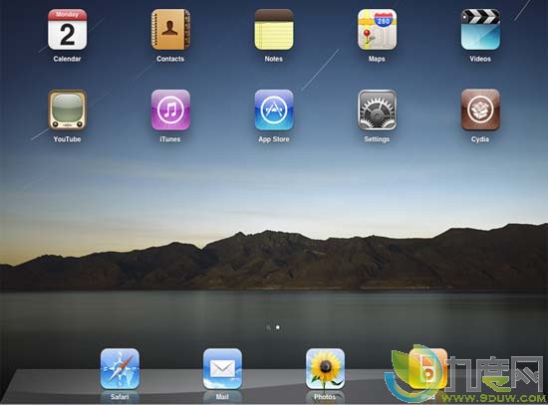This screenshot has width=548, height=405.
Task: Open the Calendar app showing Monday 2
Action: click(x=67, y=30)
